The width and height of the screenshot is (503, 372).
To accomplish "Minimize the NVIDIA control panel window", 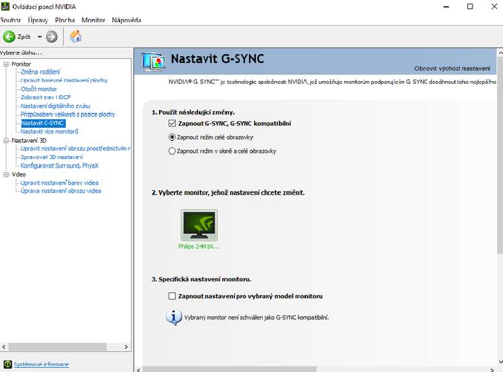I will click(446, 6).
